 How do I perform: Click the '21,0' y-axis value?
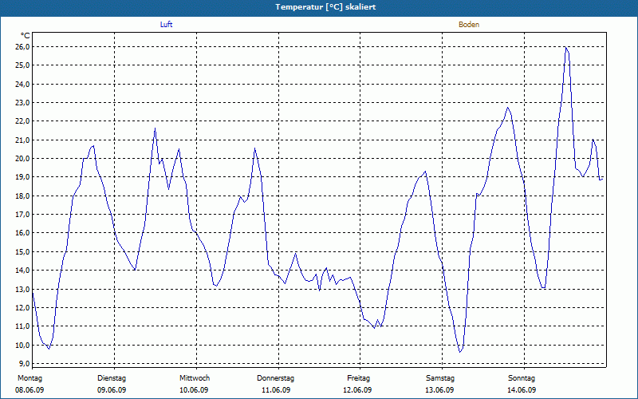click(22, 140)
